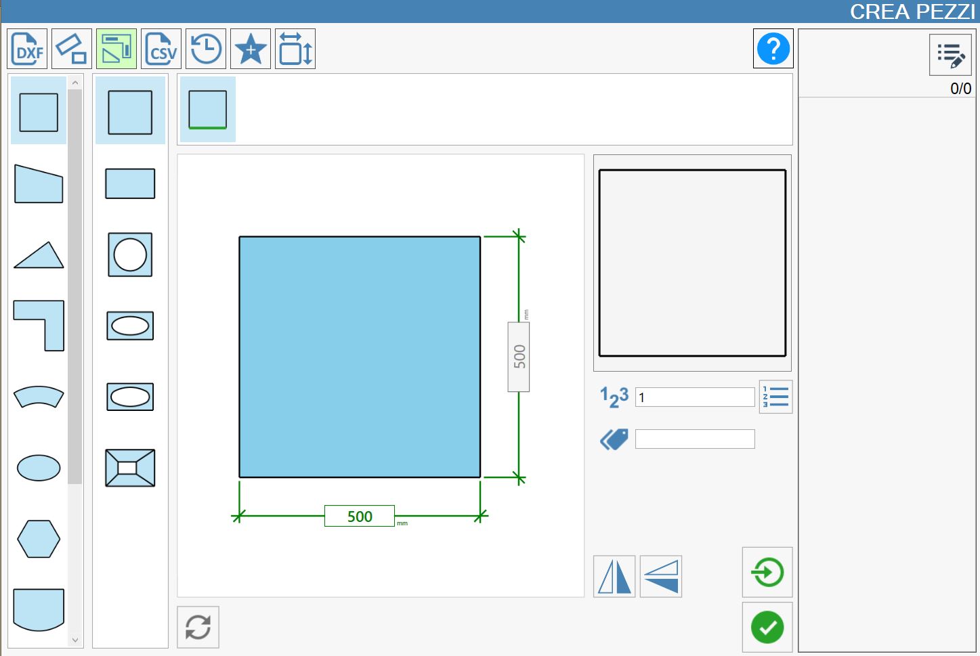Screen dimensions: 980x656
Task: Open the numbered list button
Action: coord(775,397)
